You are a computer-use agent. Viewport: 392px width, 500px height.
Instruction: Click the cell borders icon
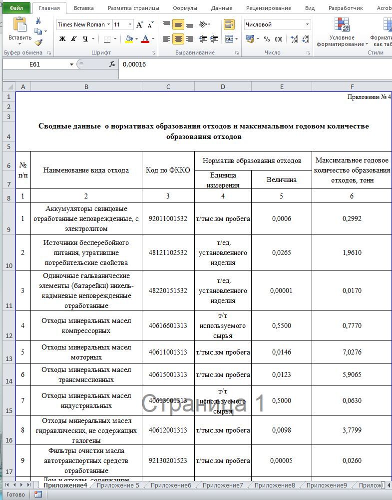[x=107, y=39]
